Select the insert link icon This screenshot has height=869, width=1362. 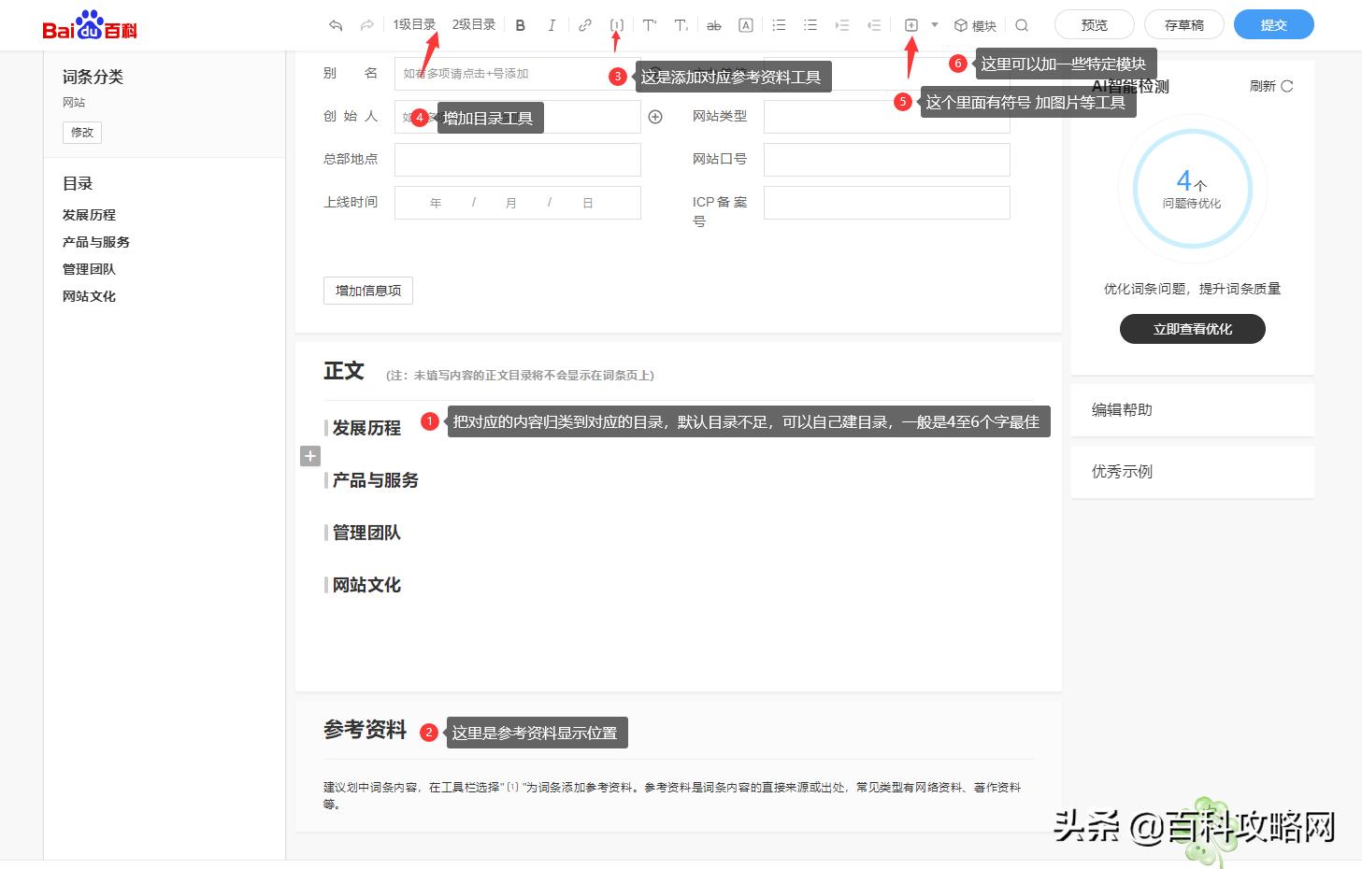coord(585,24)
